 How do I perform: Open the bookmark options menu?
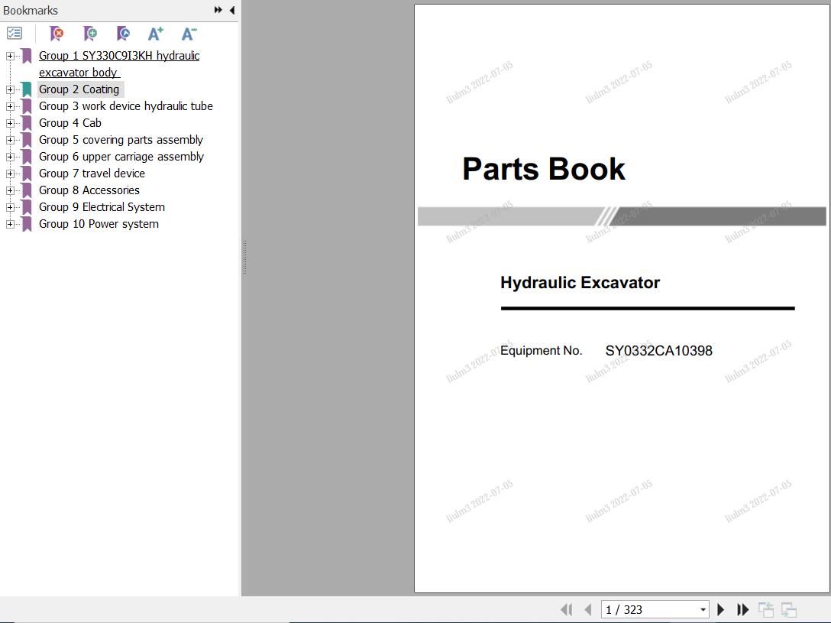tap(14, 34)
